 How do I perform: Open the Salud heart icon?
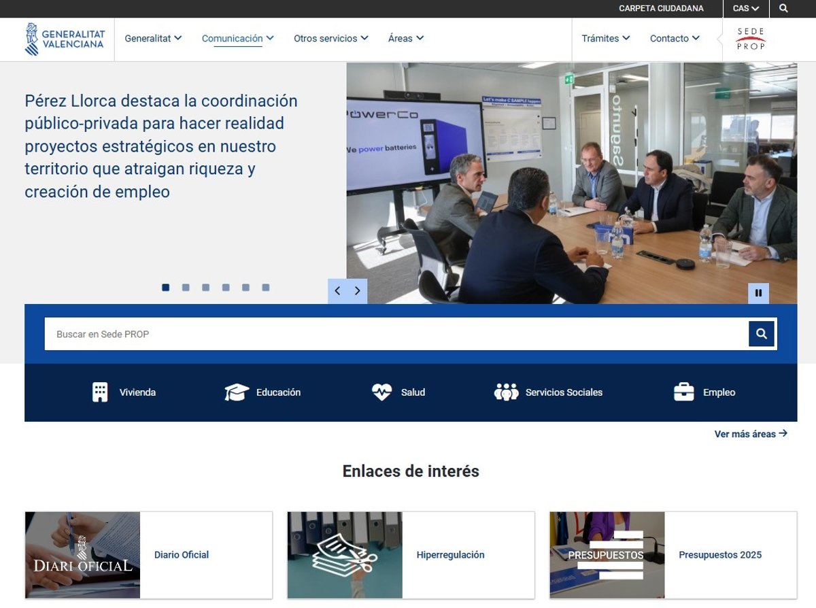pos(381,392)
